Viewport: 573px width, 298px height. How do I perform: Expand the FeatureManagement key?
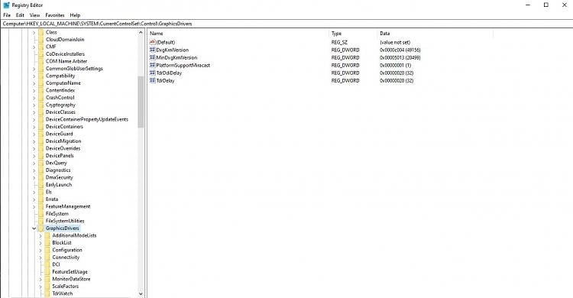pyautogui.click(x=34, y=206)
